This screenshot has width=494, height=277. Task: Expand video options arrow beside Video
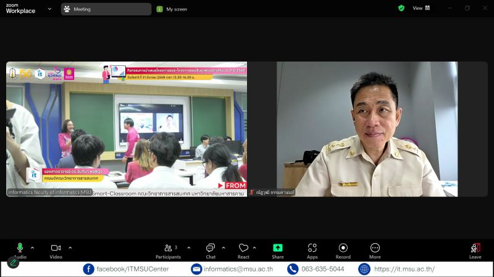point(70,247)
